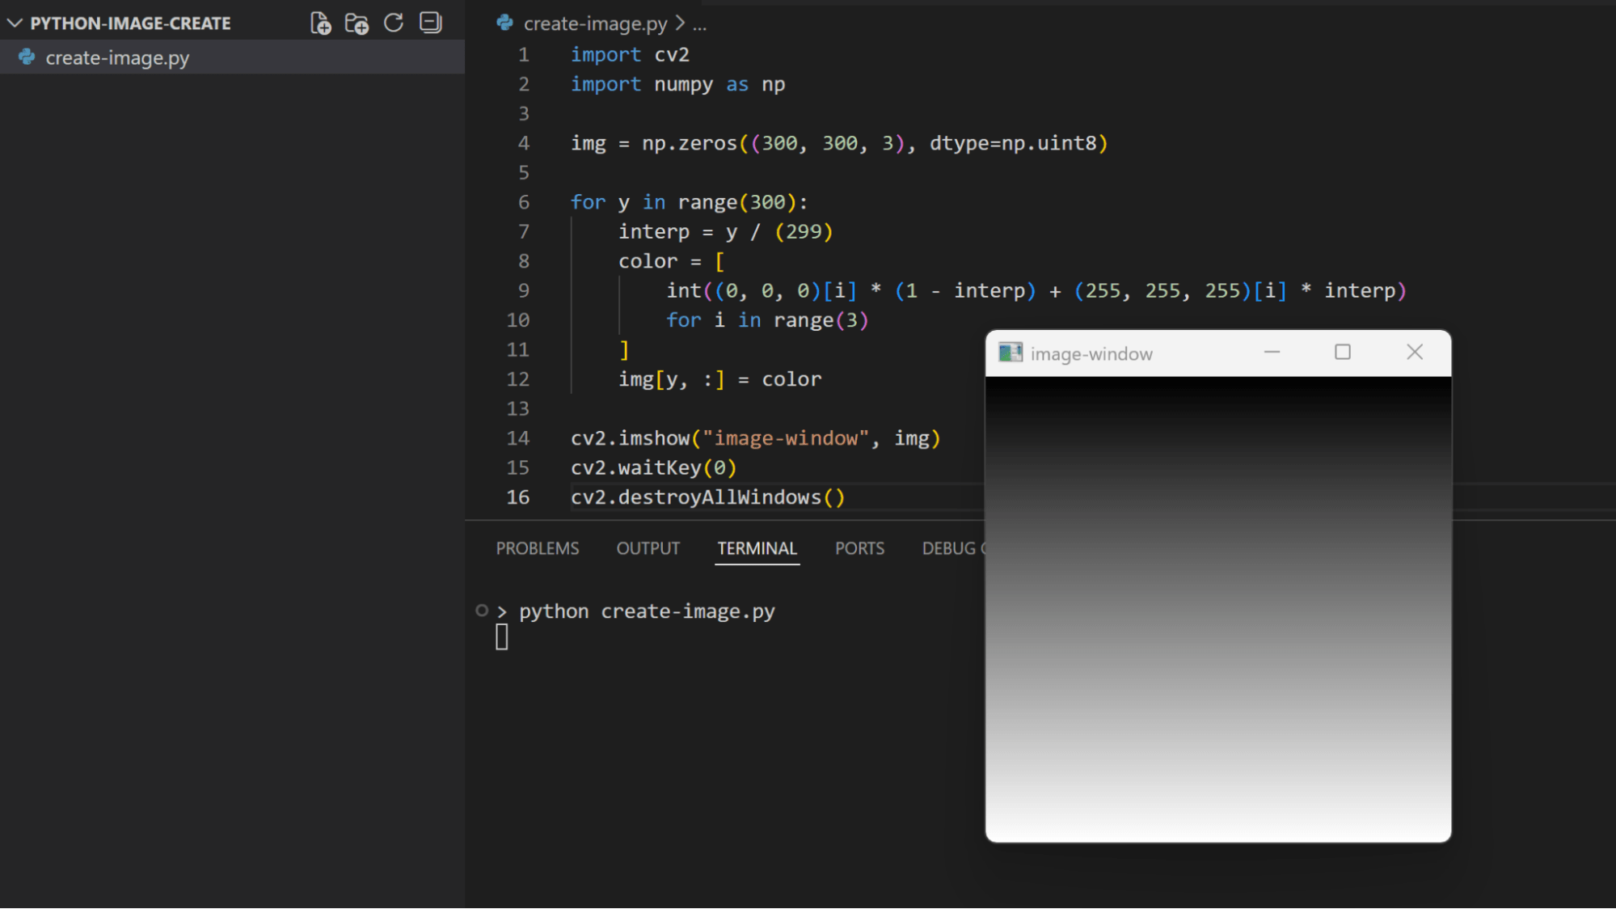Switch to the PROBLEMS tab
The width and height of the screenshot is (1616, 909).
click(537, 548)
